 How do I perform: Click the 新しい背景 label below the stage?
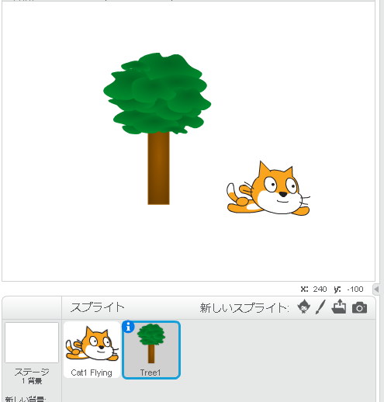point(26,399)
